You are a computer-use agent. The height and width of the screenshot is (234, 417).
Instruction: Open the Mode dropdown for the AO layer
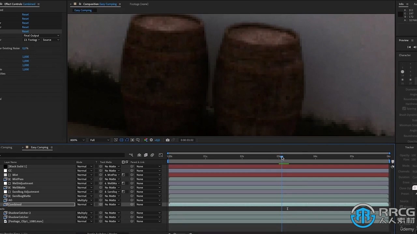(85, 200)
